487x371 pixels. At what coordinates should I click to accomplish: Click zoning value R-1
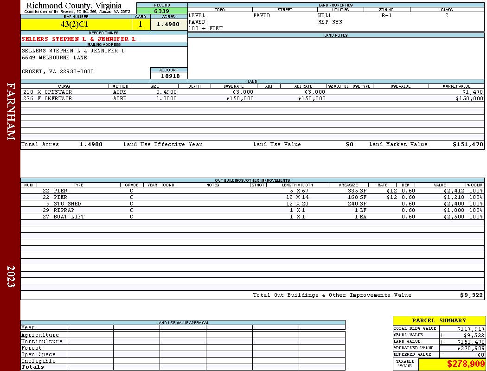coord(387,15)
